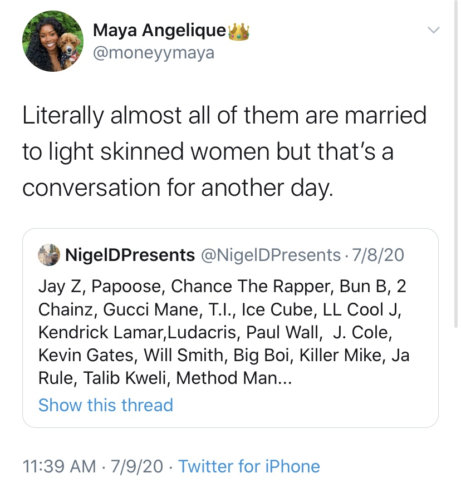
Task: Click "conversation for another day" tweet line
Action: (178, 188)
